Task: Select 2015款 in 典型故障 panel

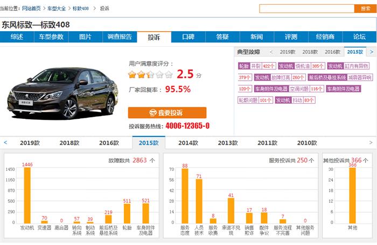Action: point(355,52)
